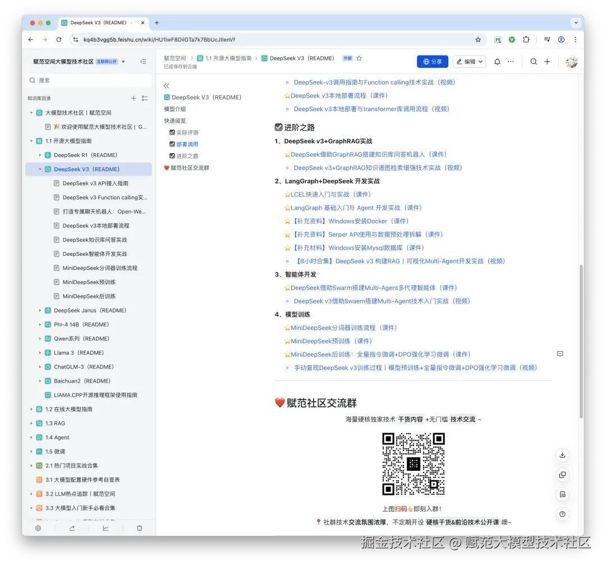The width and height of the screenshot is (606, 565).
Task: Click the browser back arrow
Action: [31, 39]
